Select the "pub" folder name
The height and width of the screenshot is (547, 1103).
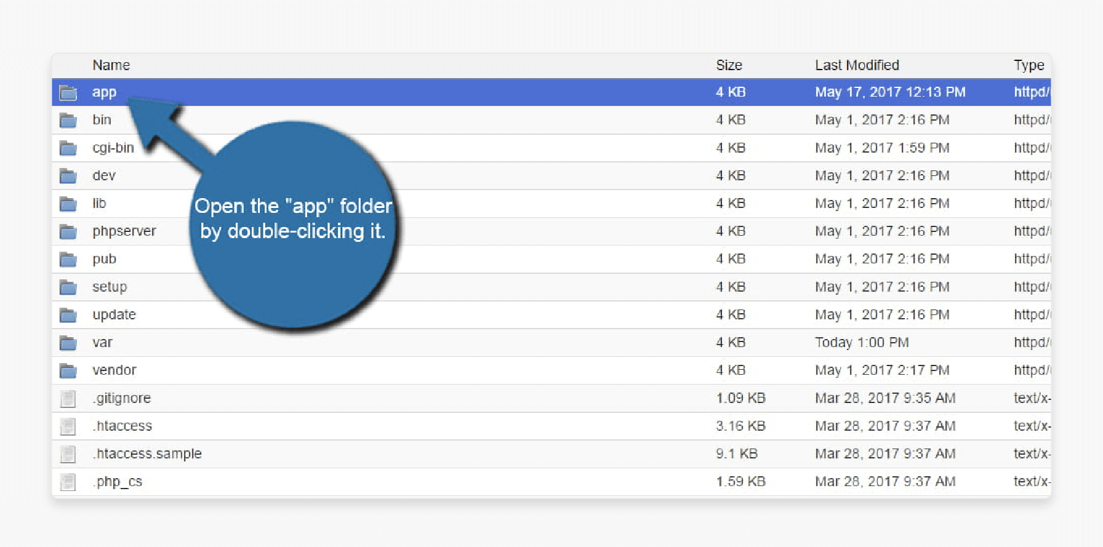click(104, 259)
